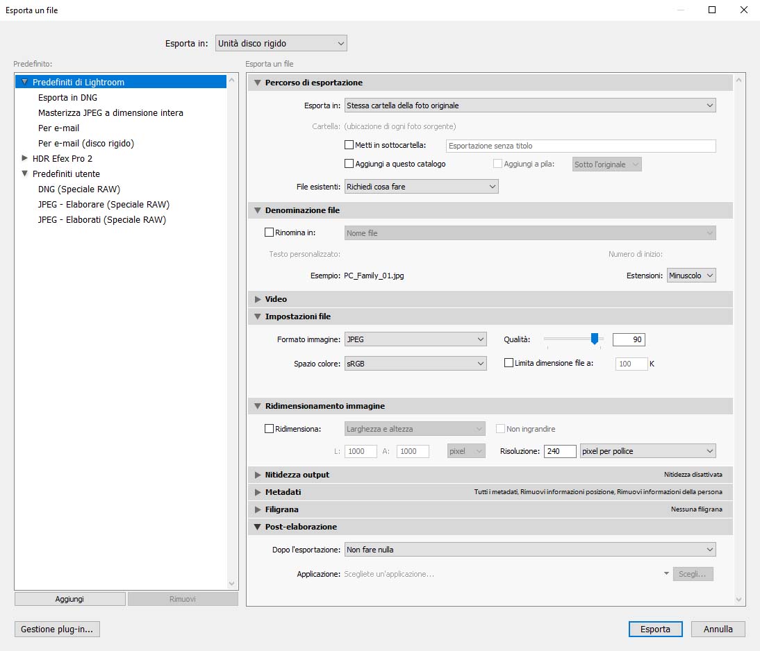This screenshot has width=760, height=651.
Task: Expand the Filigrana section triangle
Action: point(258,509)
